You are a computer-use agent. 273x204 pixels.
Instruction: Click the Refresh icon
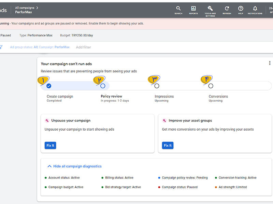click(227, 10)
